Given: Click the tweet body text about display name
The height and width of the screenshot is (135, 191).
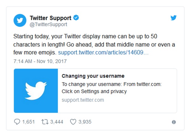Looking at the screenshot, I should [94, 44].
